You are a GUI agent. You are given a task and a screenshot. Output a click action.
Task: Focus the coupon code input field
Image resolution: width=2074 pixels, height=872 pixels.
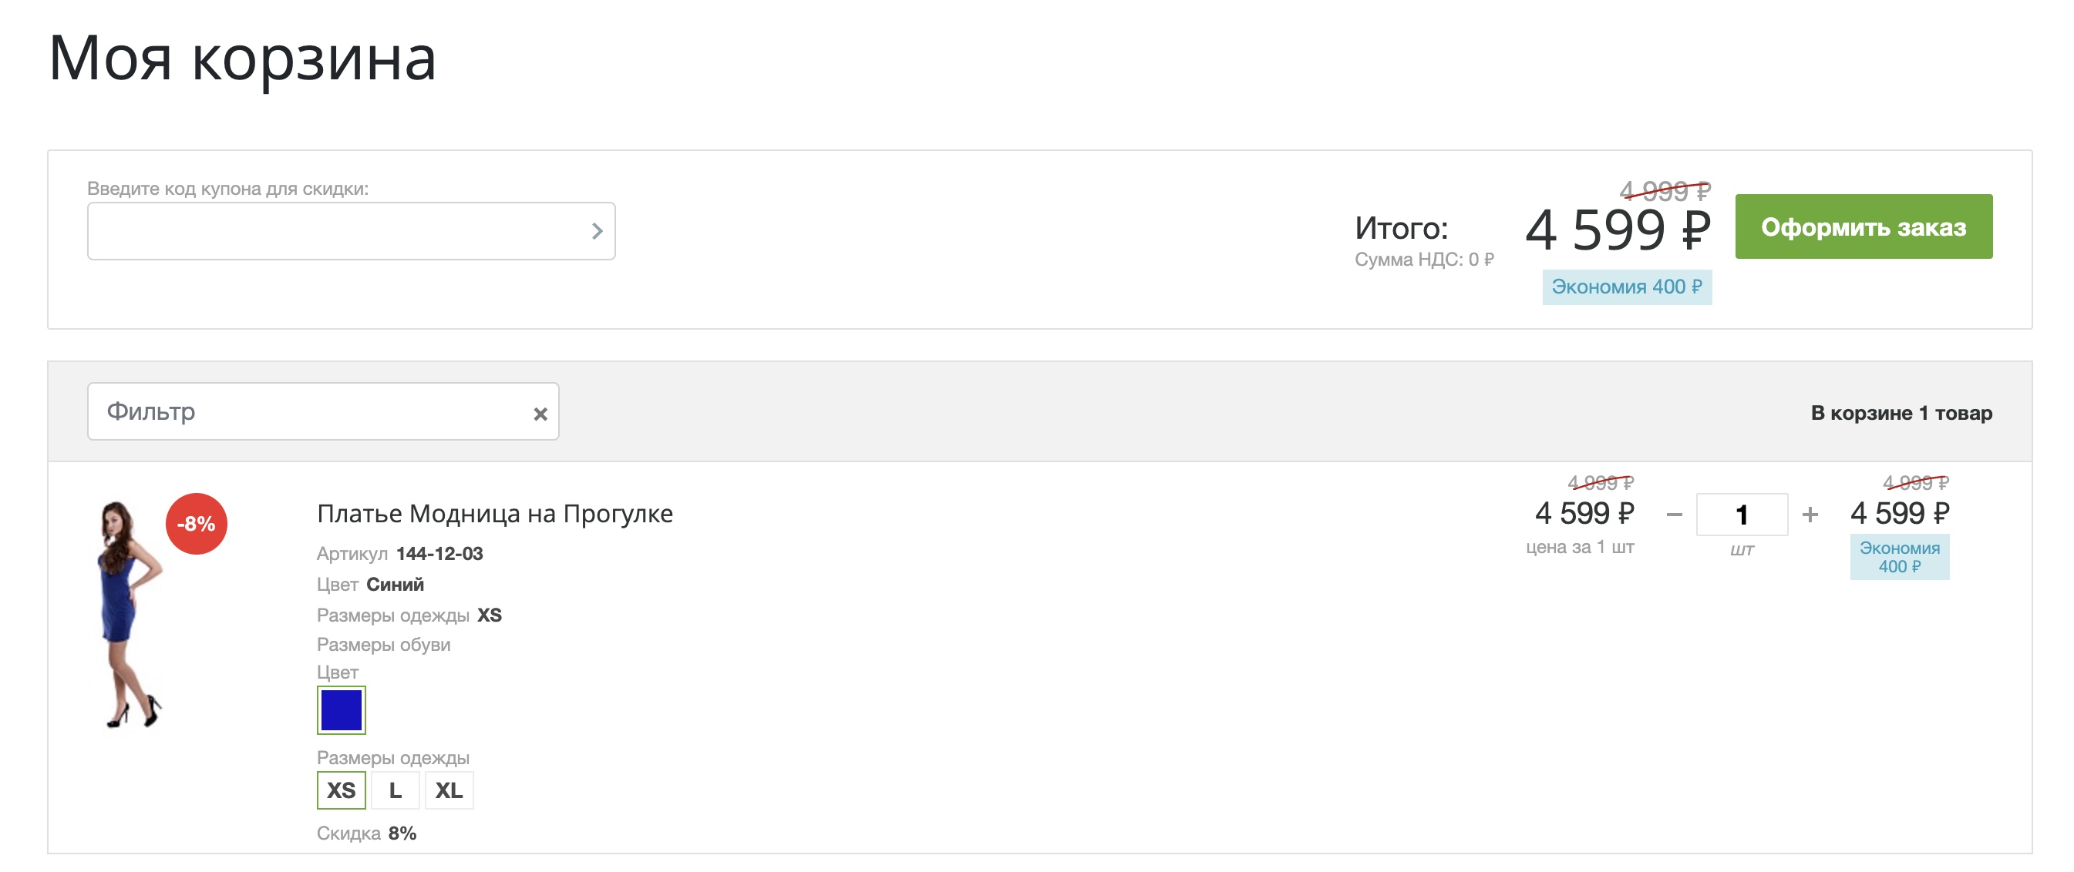click(338, 232)
